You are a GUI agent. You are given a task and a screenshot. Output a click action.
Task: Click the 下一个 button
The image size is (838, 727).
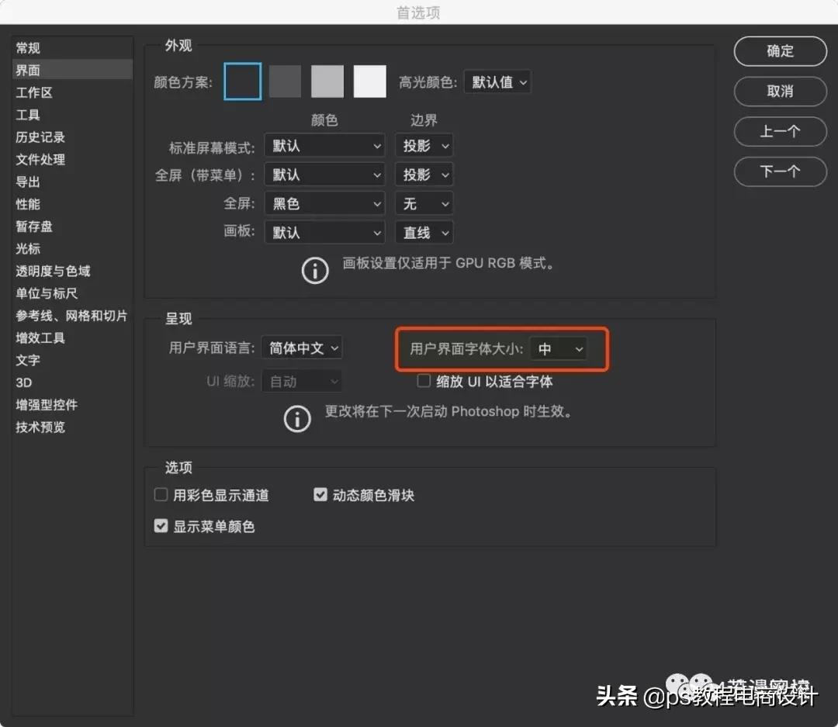pyautogui.click(x=780, y=171)
